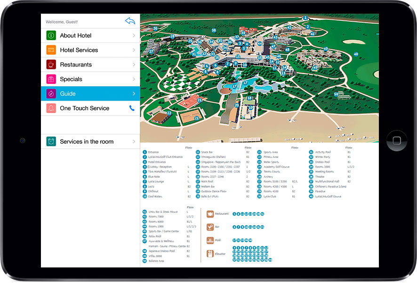Screen dimensions: 417x283
Task: Expand Services in the room chevron
Action: point(134,141)
